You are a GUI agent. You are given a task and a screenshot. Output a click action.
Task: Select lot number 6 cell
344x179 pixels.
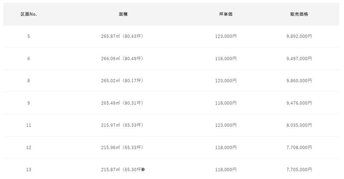pos(29,59)
